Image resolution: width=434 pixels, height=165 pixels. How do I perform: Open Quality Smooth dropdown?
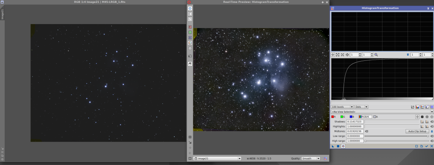pos(311,159)
